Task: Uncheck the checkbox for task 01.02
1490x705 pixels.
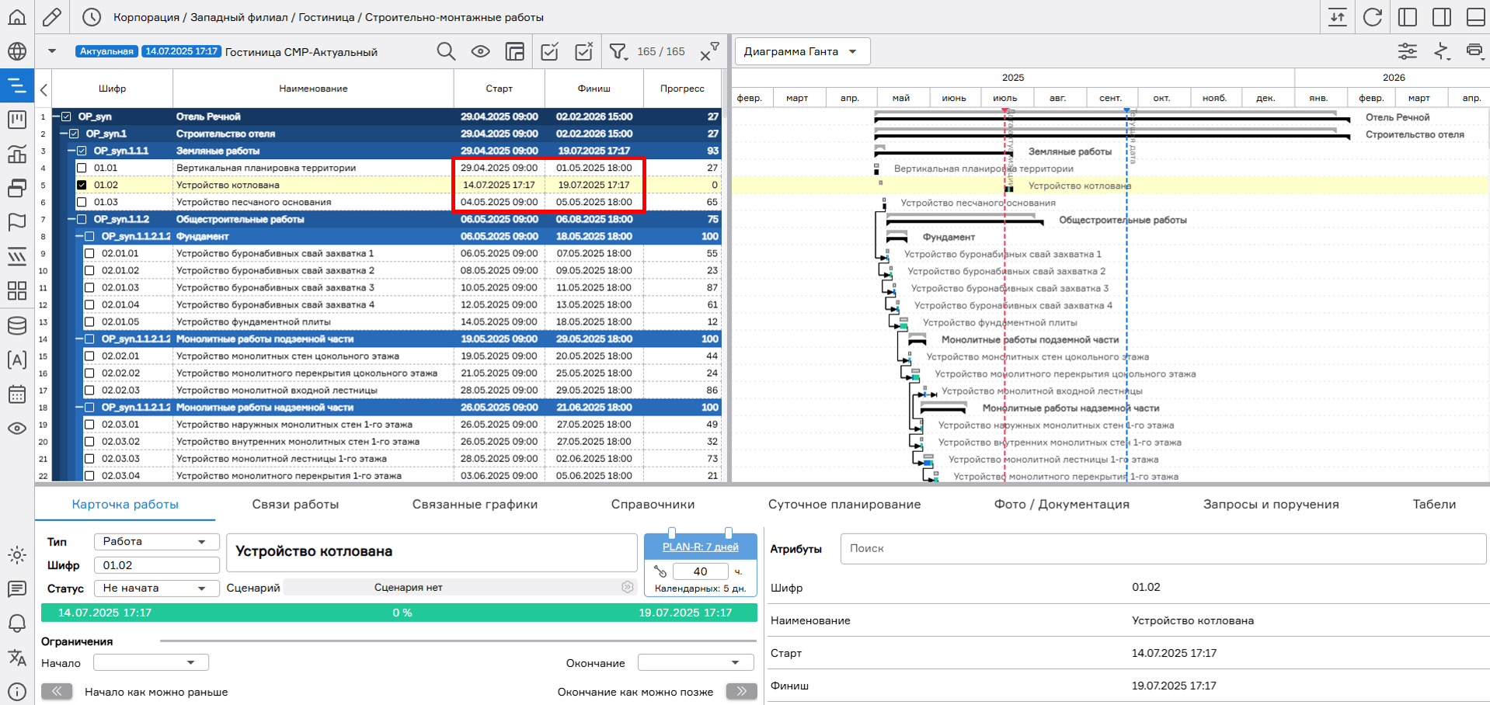Action: coord(82,185)
